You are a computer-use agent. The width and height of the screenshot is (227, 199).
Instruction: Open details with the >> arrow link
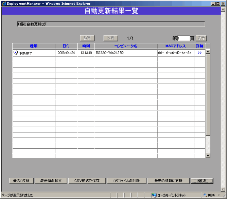pos(199,53)
